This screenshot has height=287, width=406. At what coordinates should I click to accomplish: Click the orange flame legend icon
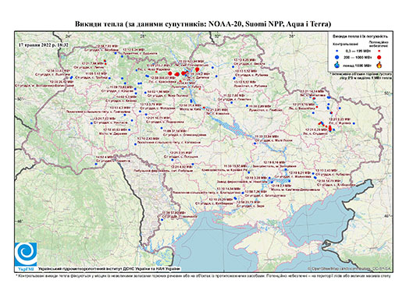(379, 65)
